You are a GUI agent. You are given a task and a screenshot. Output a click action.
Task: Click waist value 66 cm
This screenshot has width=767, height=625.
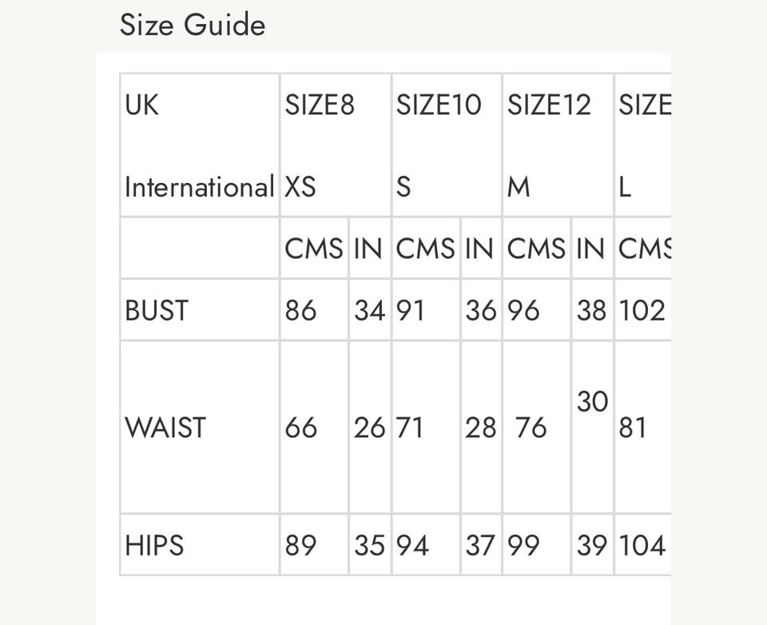300,428
